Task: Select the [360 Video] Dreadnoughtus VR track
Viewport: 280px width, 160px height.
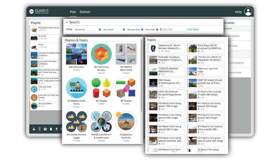Action: pyautogui.click(x=166, y=83)
